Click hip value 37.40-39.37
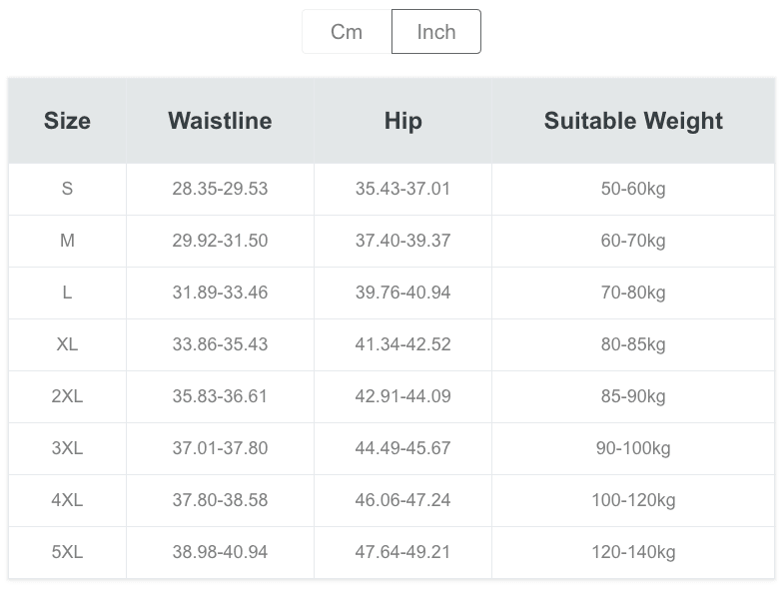 point(402,241)
